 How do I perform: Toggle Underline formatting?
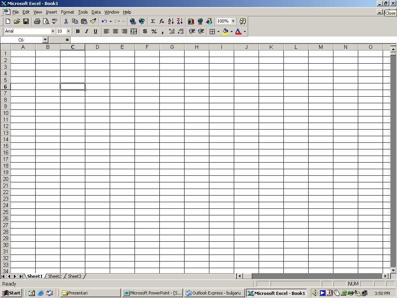(95, 31)
